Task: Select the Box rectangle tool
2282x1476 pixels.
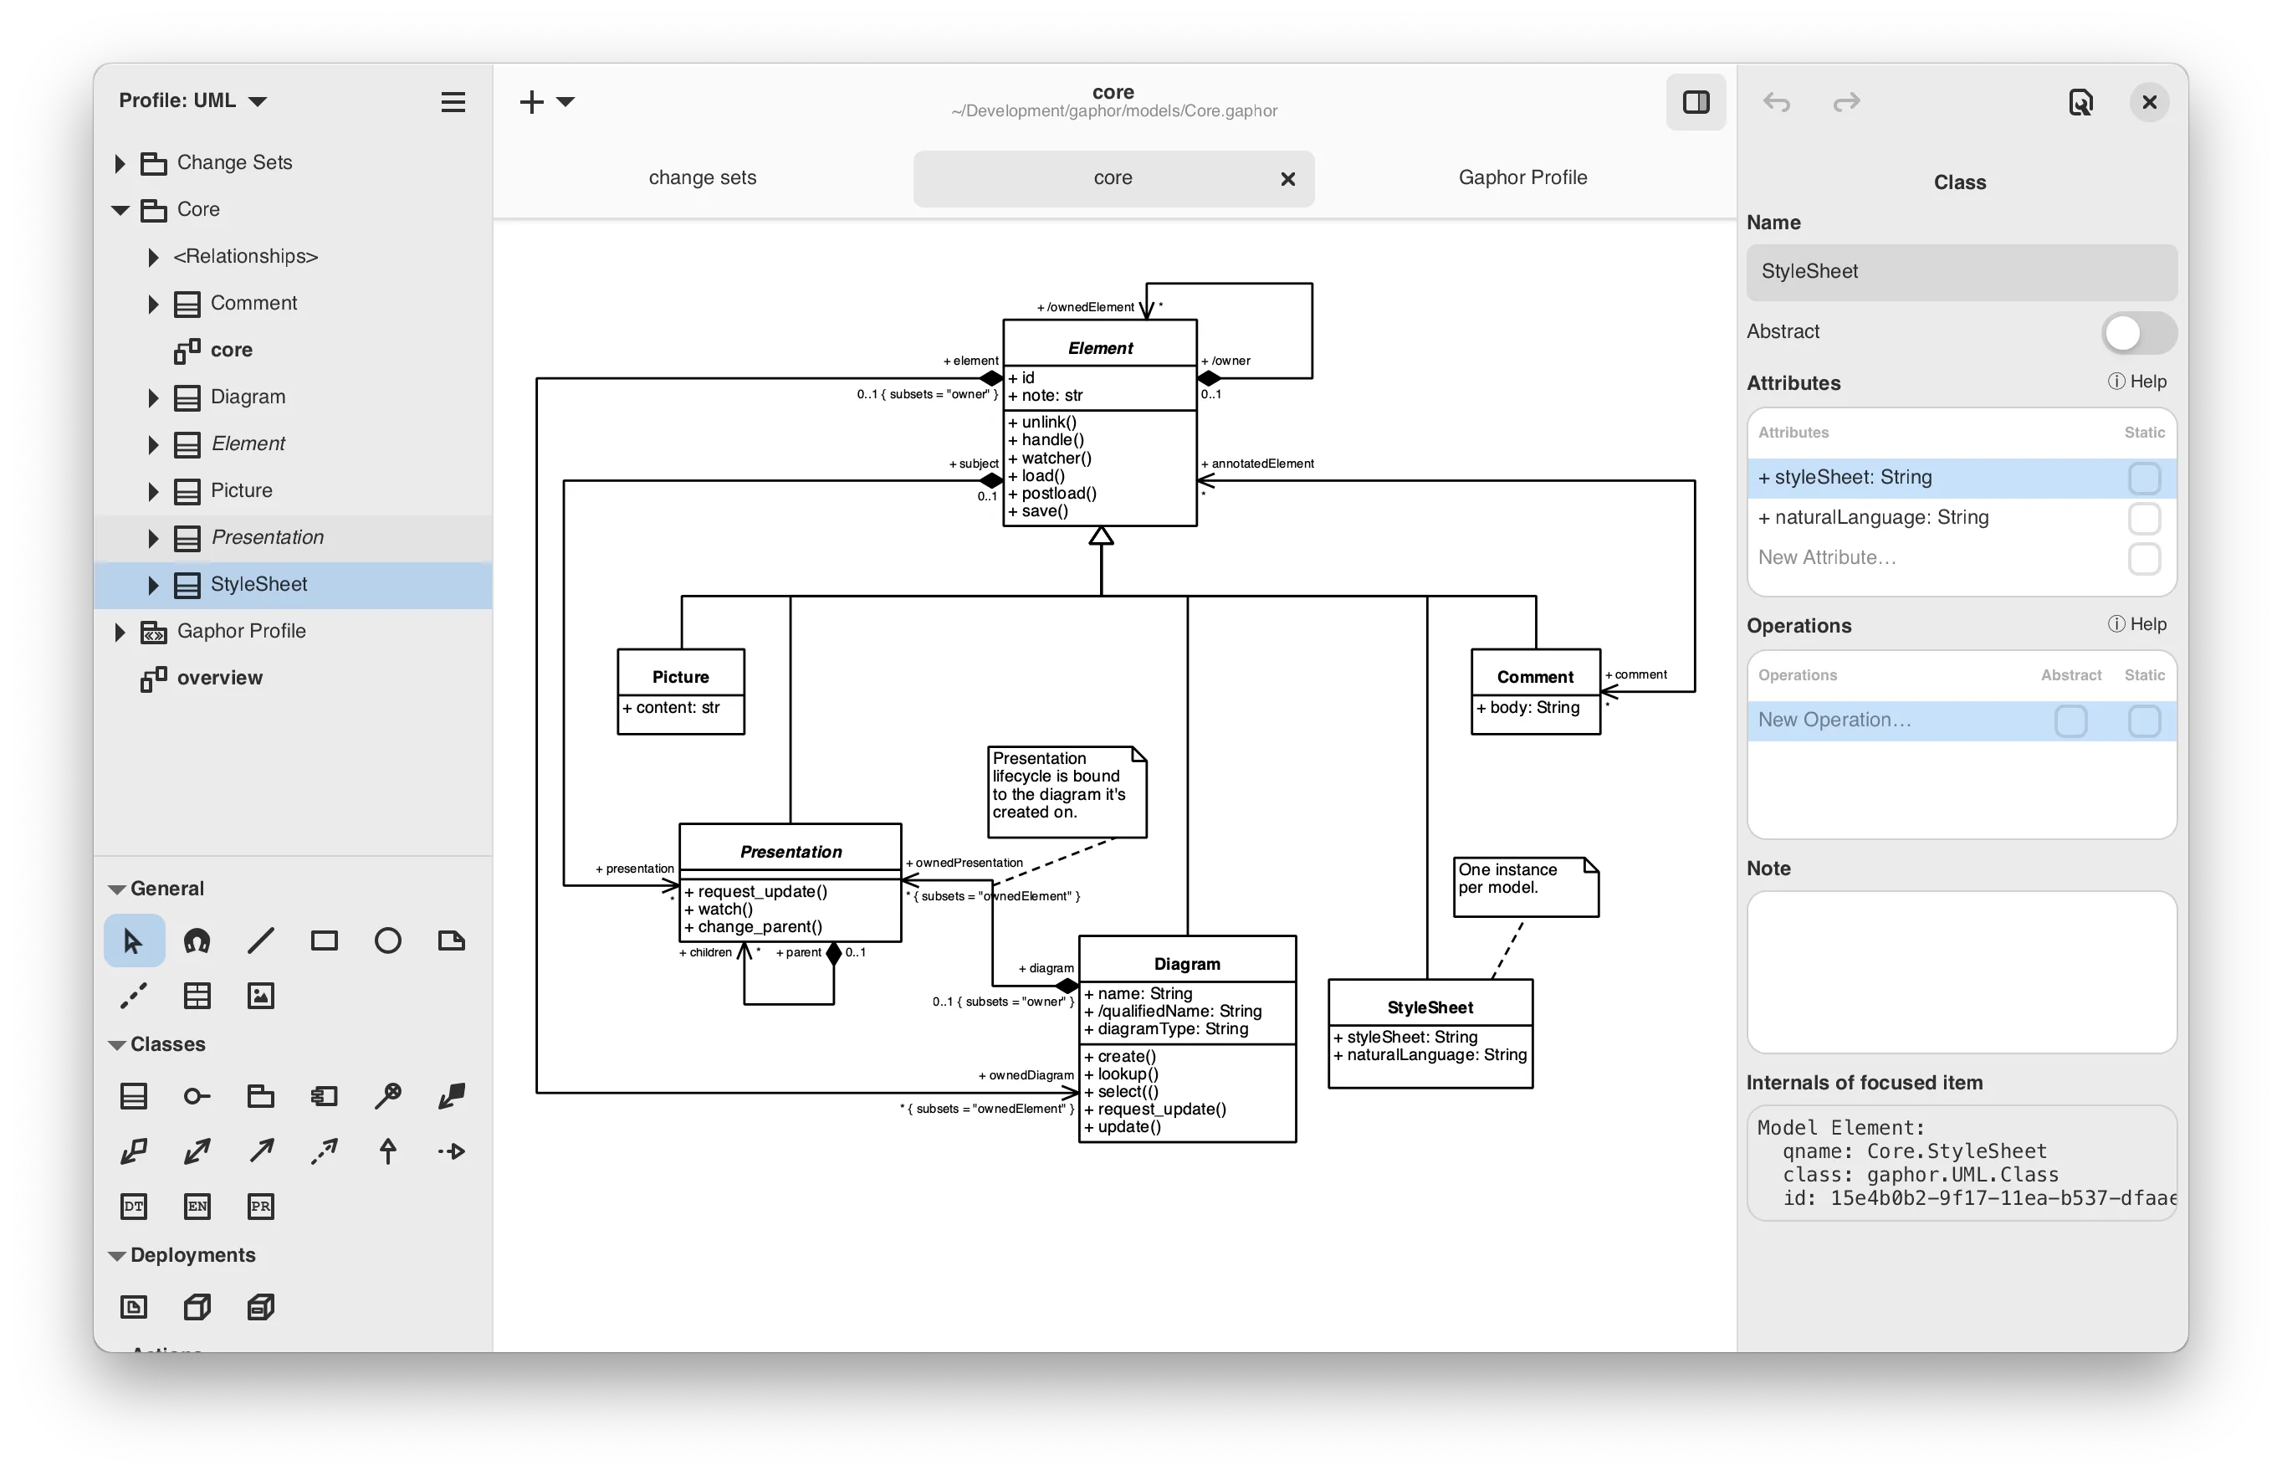Action: (324, 940)
